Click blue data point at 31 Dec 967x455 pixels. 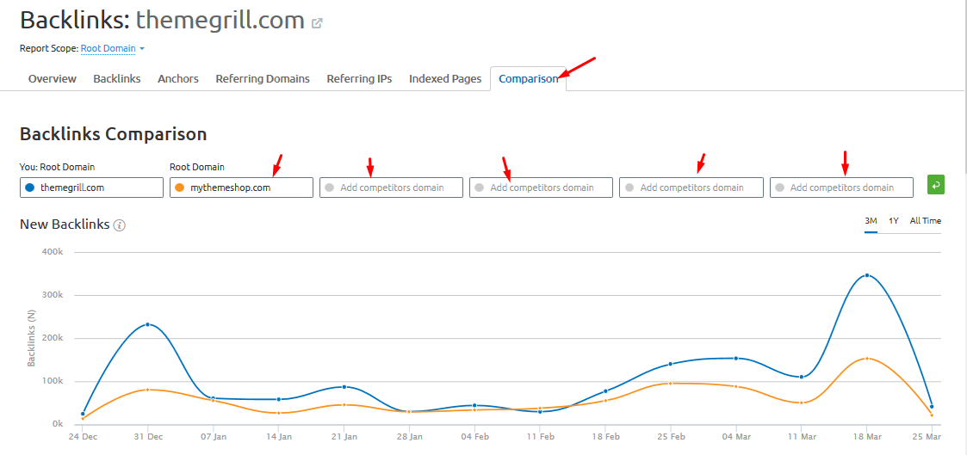click(147, 324)
